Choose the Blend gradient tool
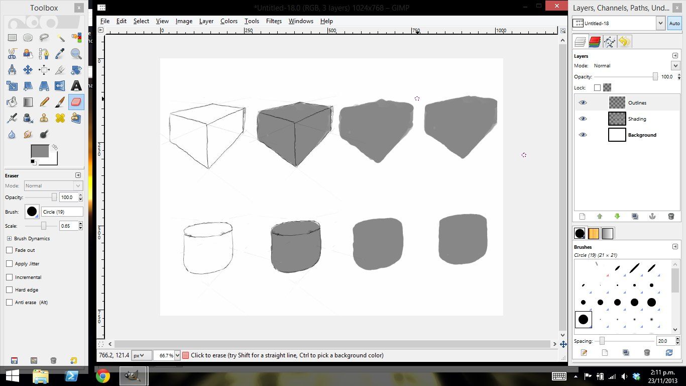 pos(28,102)
